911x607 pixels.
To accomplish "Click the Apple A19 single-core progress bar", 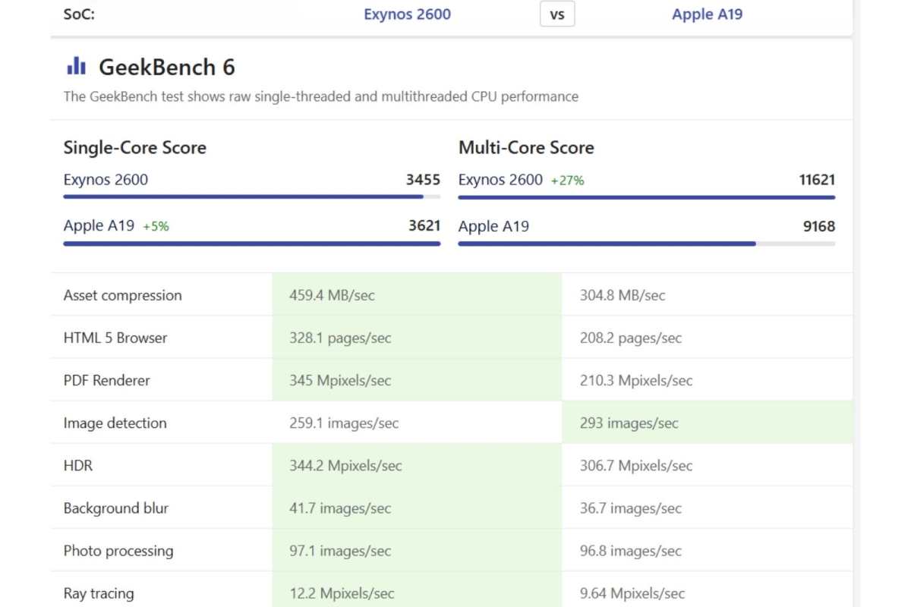I will [251, 244].
